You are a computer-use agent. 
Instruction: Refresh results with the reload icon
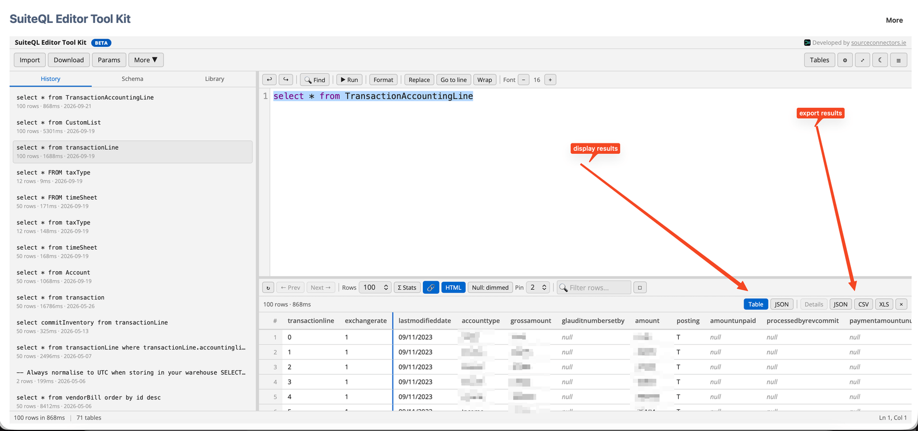click(268, 288)
